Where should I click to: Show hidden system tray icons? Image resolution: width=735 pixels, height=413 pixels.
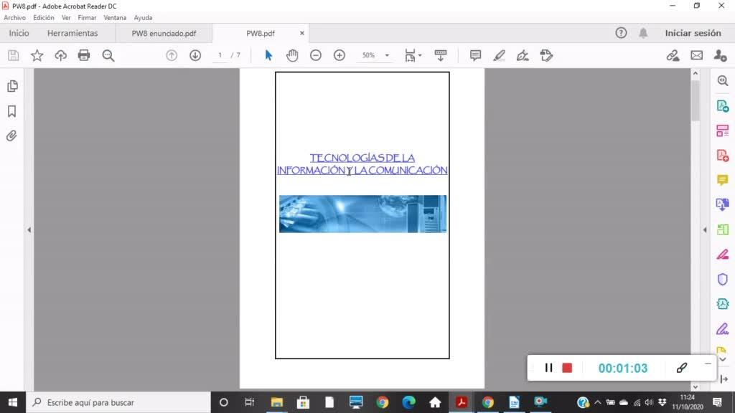click(x=598, y=402)
